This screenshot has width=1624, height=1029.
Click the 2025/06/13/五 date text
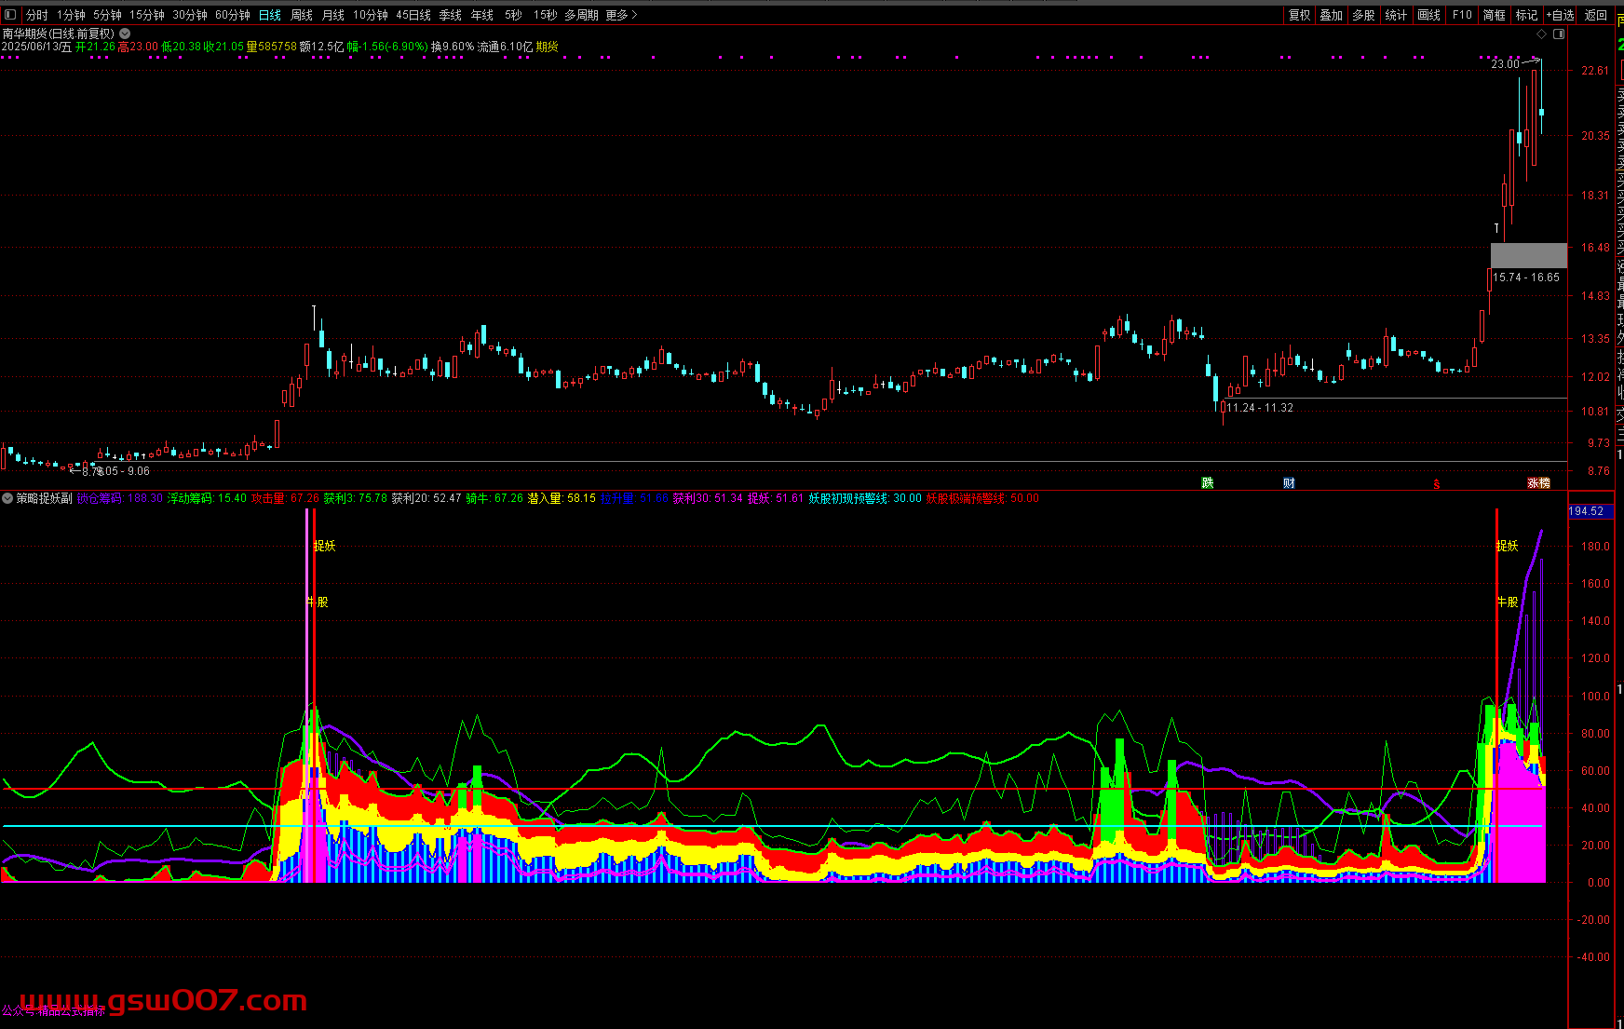pos(36,47)
